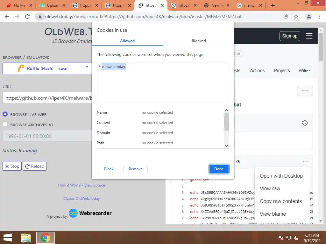Click the Block button in cookies dialog
326x244 pixels.
pyautogui.click(x=109, y=169)
